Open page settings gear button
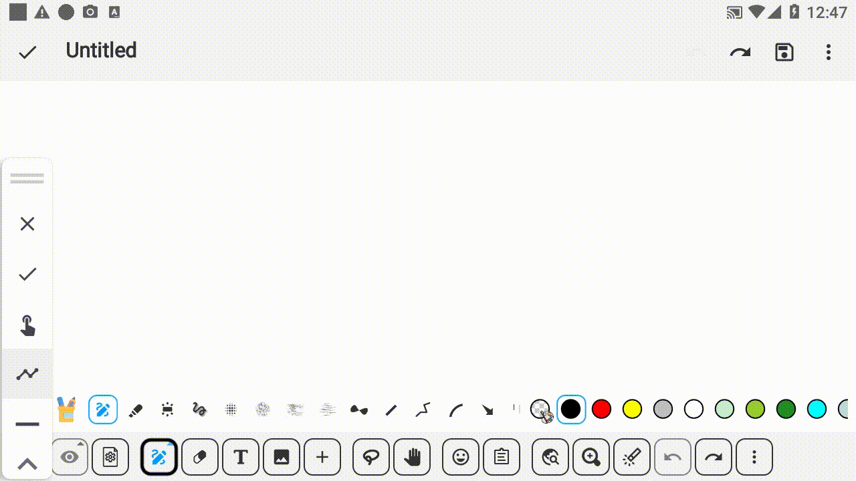This screenshot has height=481, width=856. point(110,457)
